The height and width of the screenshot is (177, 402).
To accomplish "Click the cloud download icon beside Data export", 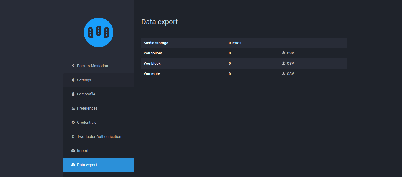I will click(73, 165).
